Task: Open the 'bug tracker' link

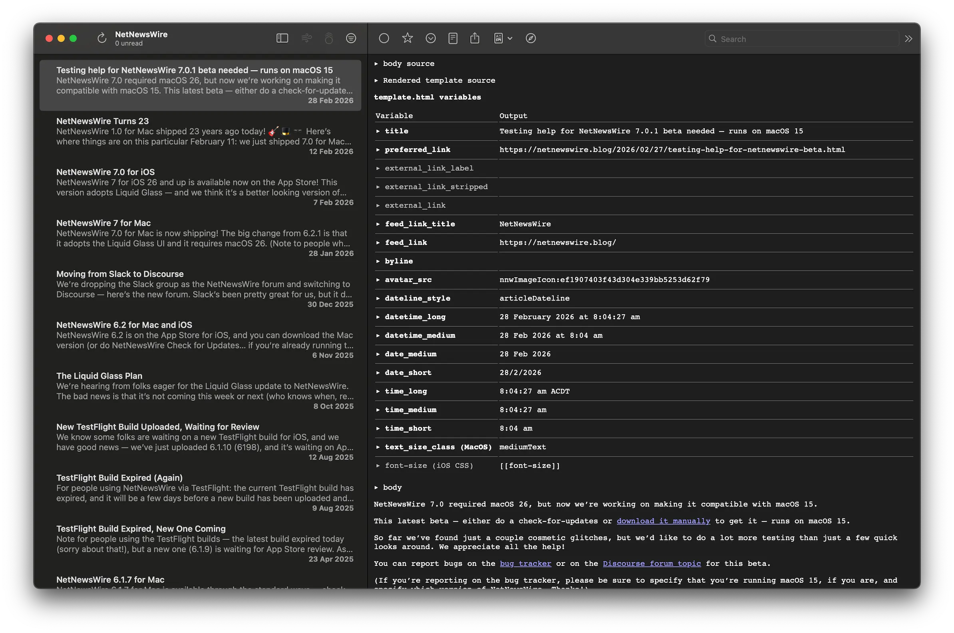Action: point(525,563)
